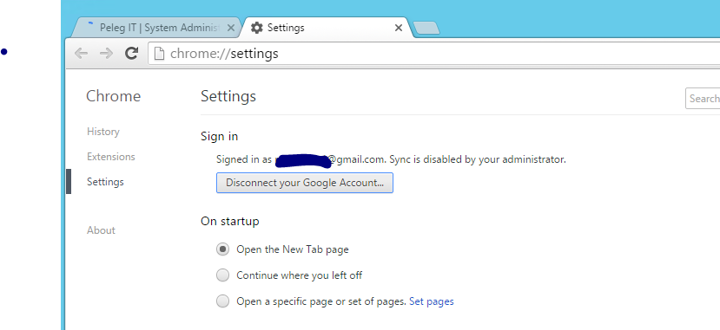Viewport: 720px width, 330px height.
Task: Open Extensions in the Chrome sidebar
Action: click(111, 157)
